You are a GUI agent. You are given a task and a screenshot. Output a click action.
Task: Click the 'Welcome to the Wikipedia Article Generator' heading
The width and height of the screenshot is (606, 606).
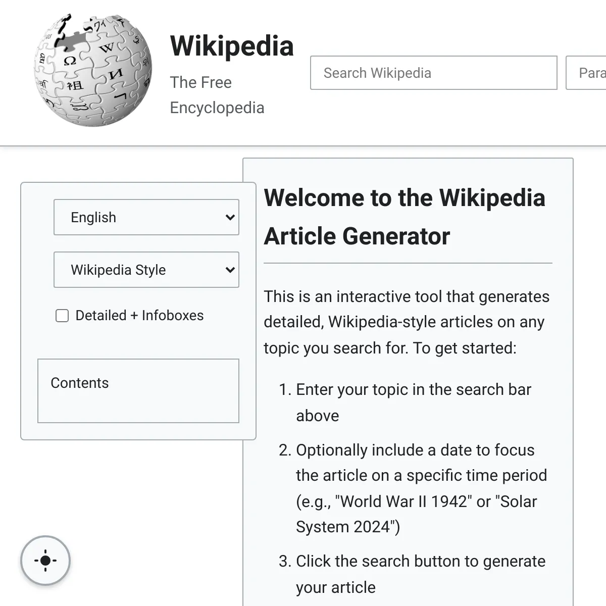[x=405, y=217]
